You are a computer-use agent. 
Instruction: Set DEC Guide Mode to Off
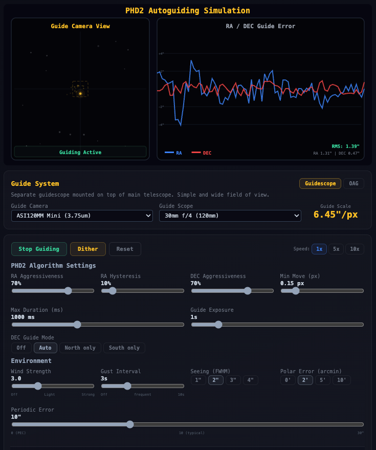pyautogui.click(x=21, y=348)
